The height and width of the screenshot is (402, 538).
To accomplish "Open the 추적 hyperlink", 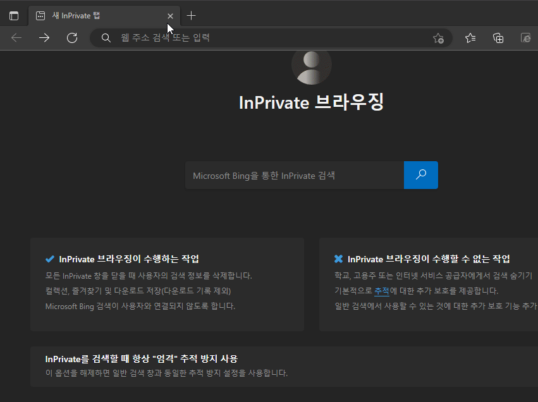I will (382, 291).
